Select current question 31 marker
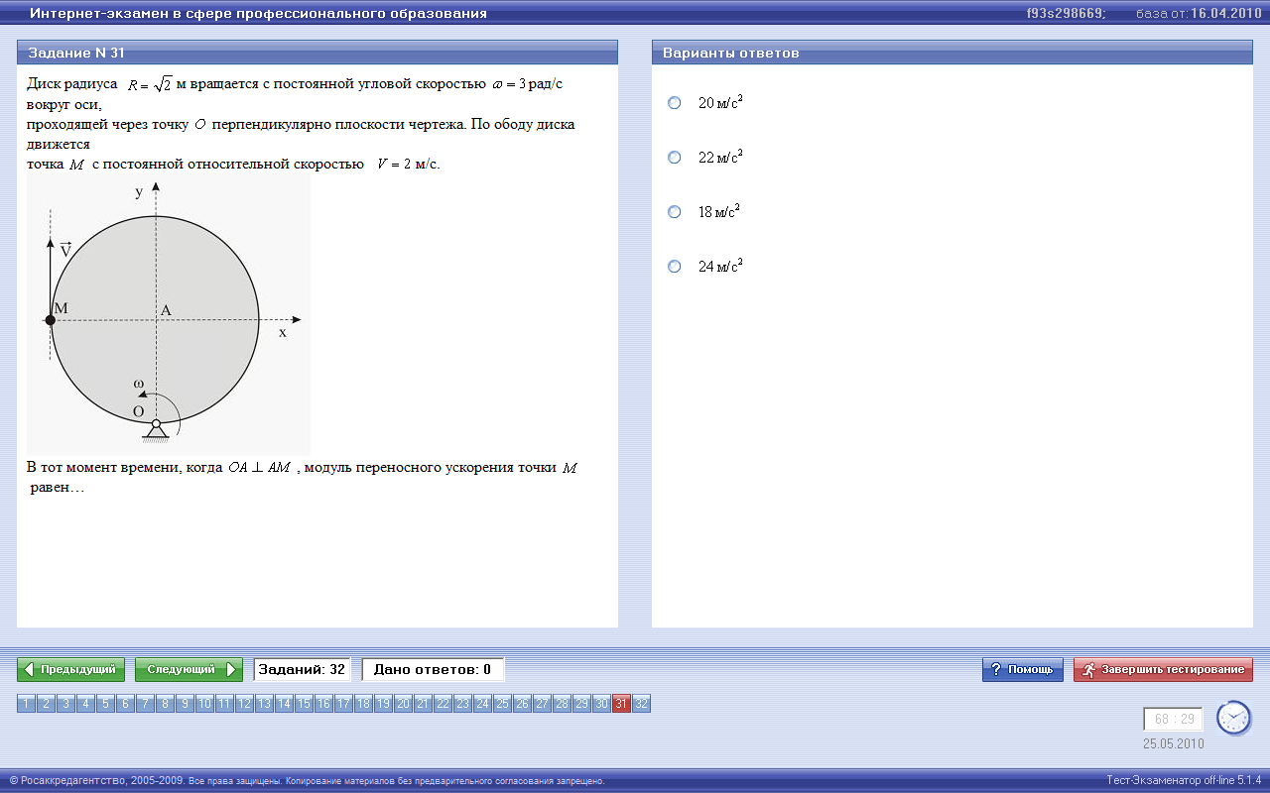 point(622,704)
